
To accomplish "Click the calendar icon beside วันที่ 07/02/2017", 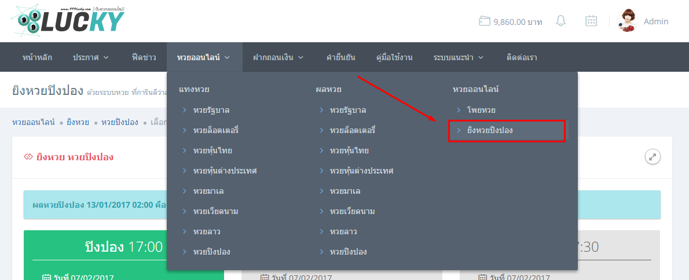I will (47, 277).
